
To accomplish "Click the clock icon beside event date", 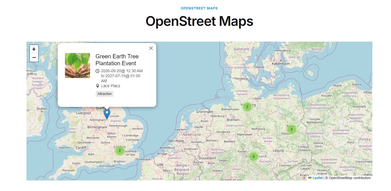I will (97, 71).
